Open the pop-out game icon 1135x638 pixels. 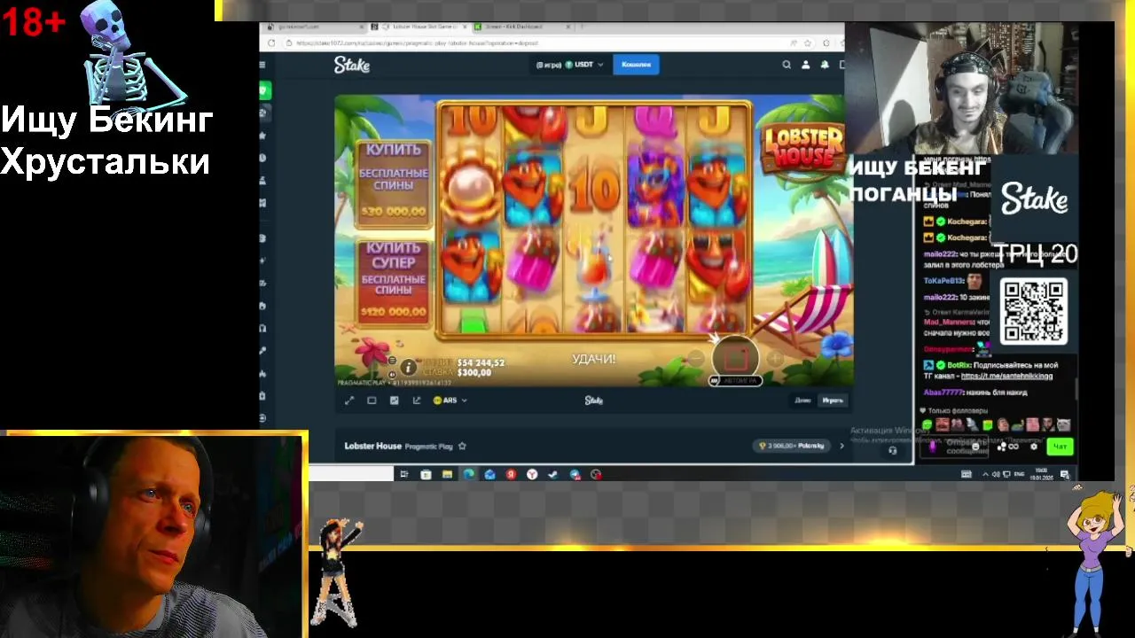click(x=417, y=401)
